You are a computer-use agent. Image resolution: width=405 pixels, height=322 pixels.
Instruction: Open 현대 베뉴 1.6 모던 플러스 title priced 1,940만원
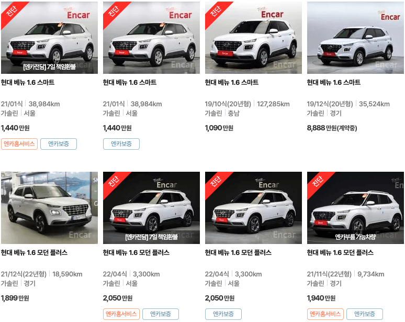(x=340, y=252)
